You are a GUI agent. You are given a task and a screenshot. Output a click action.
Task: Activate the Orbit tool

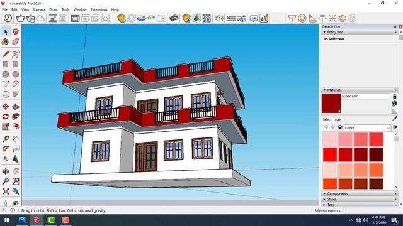6,171
